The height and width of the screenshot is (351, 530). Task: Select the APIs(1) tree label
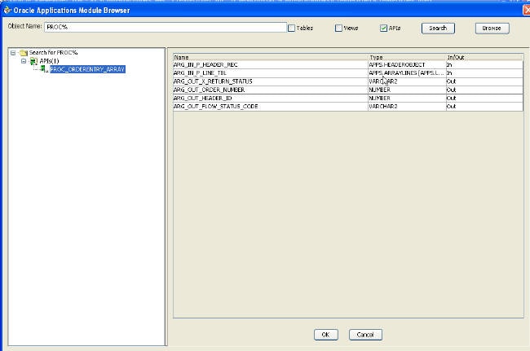coord(49,61)
